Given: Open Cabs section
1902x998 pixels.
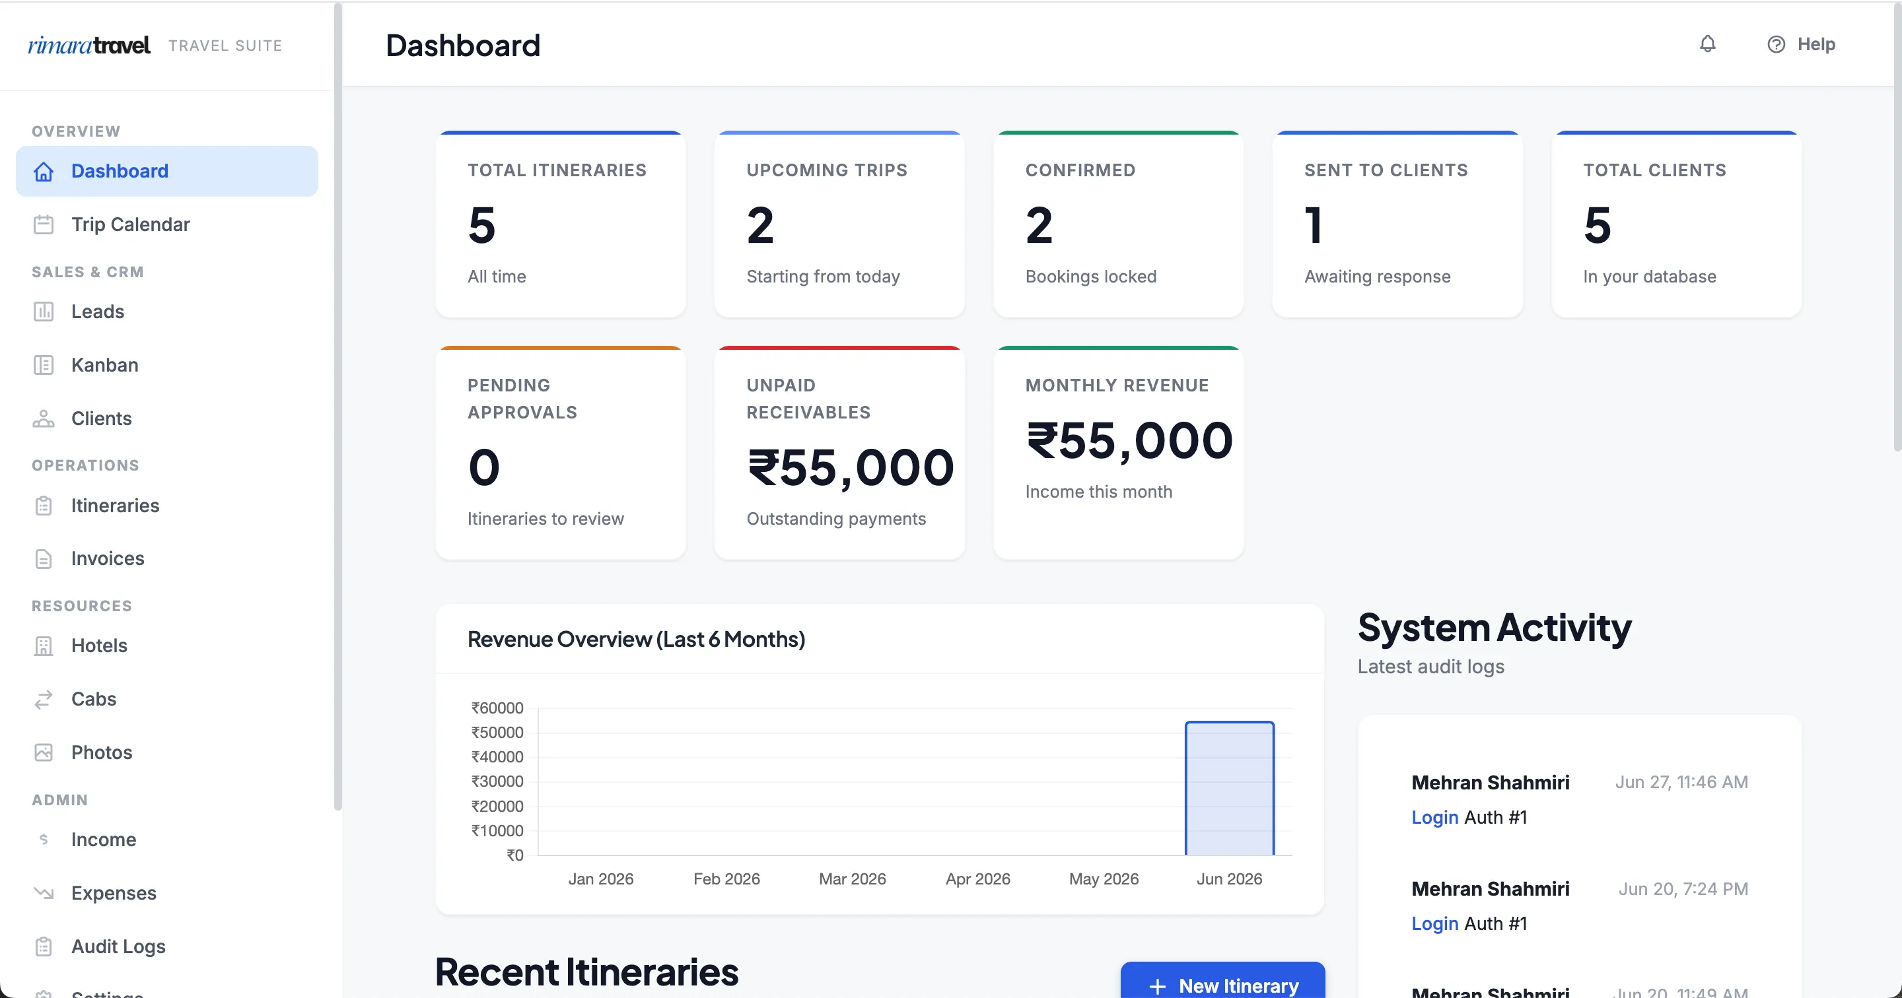Looking at the screenshot, I should pos(167,699).
